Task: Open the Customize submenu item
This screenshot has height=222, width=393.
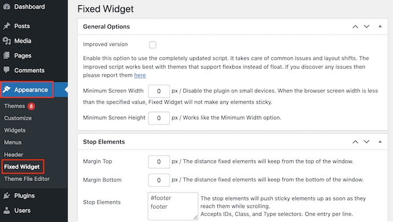Action: (x=18, y=118)
